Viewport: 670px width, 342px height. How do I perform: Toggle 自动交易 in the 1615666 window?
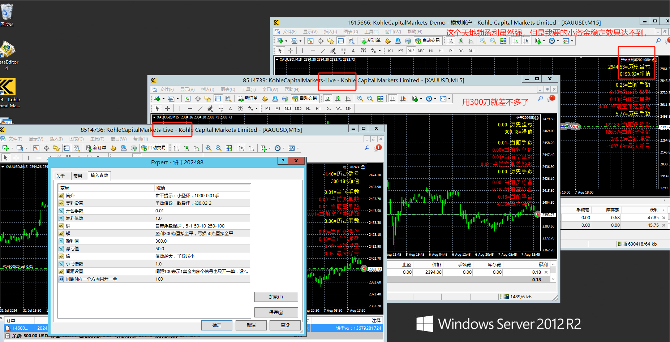tap(428, 41)
